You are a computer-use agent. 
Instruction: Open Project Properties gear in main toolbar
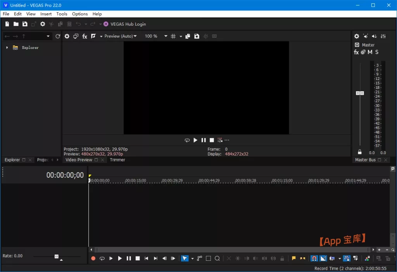(43, 24)
